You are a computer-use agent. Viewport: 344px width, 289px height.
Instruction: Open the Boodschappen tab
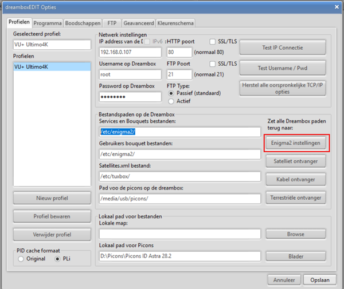(83, 23)
